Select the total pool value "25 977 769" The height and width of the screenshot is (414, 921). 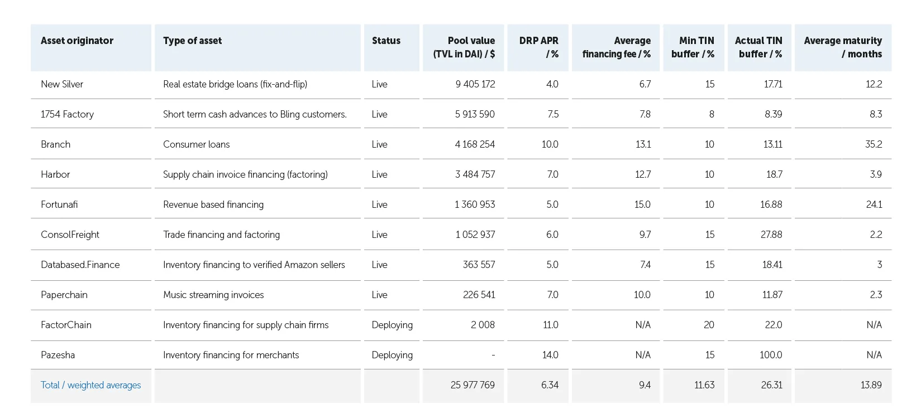[x=473, y=385]
